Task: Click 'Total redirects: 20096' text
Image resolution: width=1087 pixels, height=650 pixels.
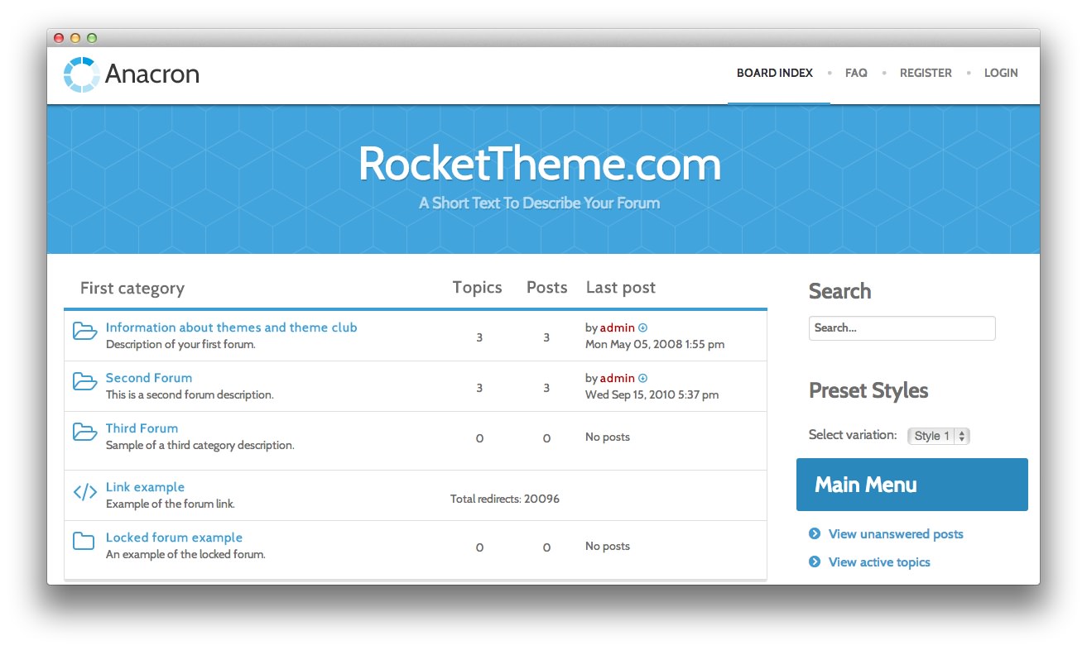Action: pyautogui.click(x=505, y=499)
